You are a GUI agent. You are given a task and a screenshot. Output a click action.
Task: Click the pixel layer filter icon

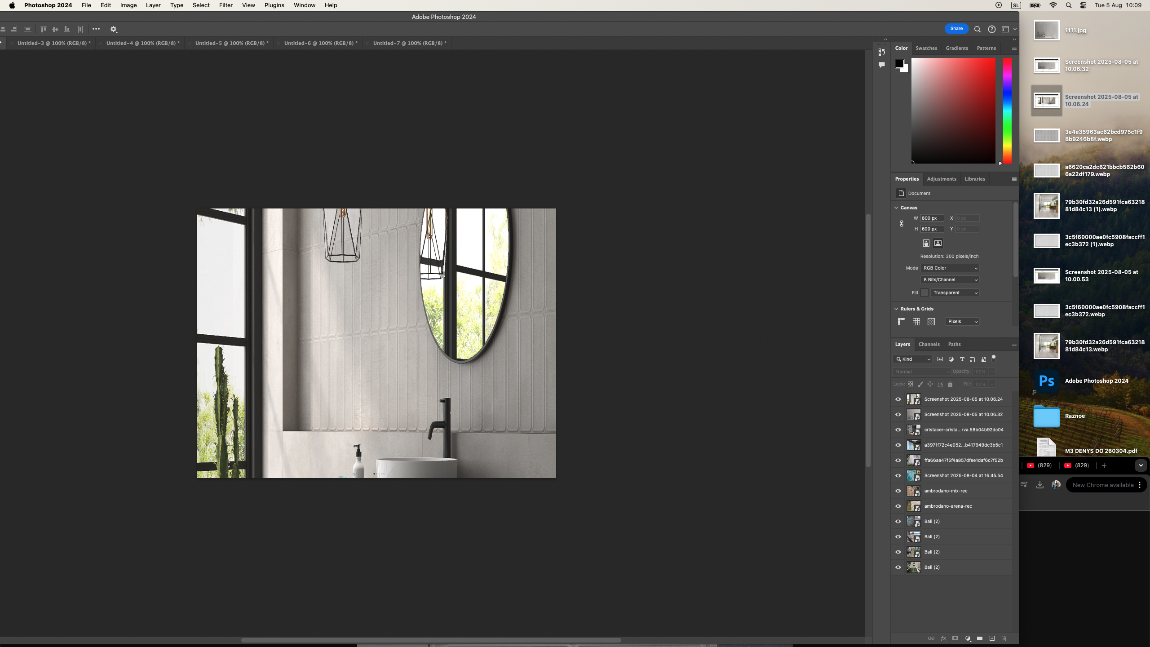pyautogui.click(x=940, y=359)
